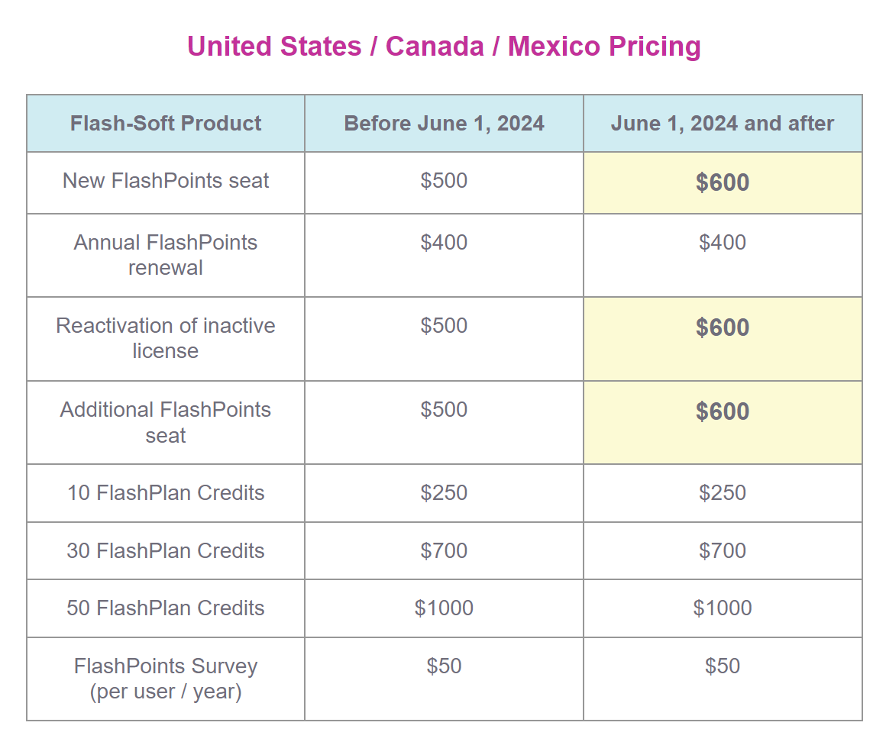Click the $250 price before June 1
886x745 pixels.
coord(444,493)
